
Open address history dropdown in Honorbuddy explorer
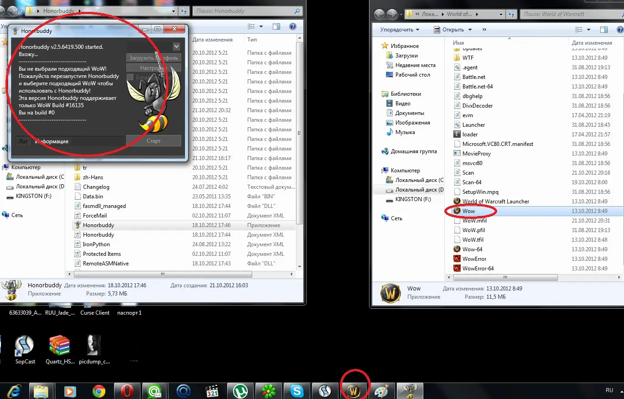coord(173,11)
